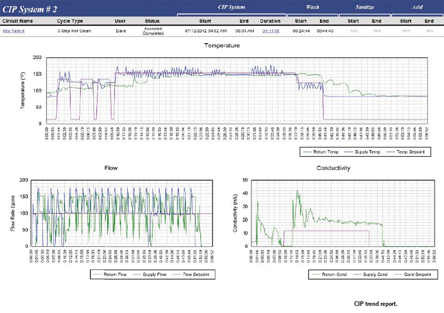Select the Acid header group
The image size is (444, 313).
click(x=417, y=7)
